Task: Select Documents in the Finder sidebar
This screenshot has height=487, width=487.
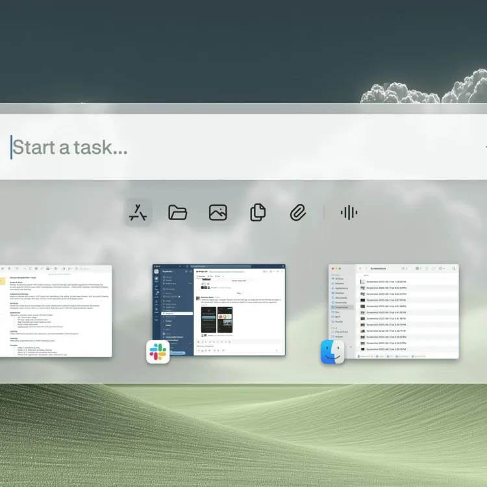Action: [339, 298]
